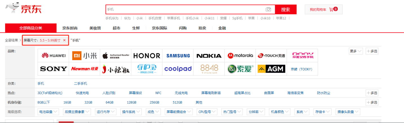This screenshot has height=123, width=404.
Task: Click the red 搜索 button
Action: [286, 9]
